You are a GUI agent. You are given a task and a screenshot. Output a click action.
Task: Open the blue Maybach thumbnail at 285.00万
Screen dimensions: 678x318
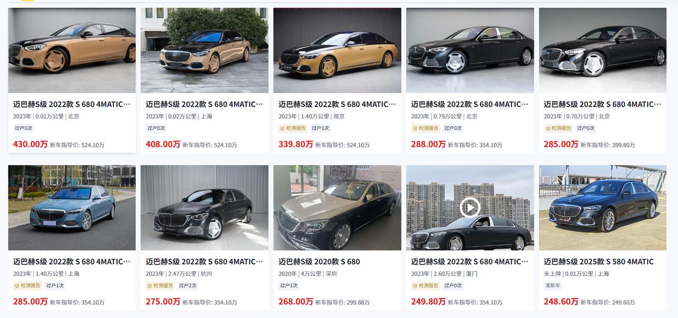coord(72,208)
